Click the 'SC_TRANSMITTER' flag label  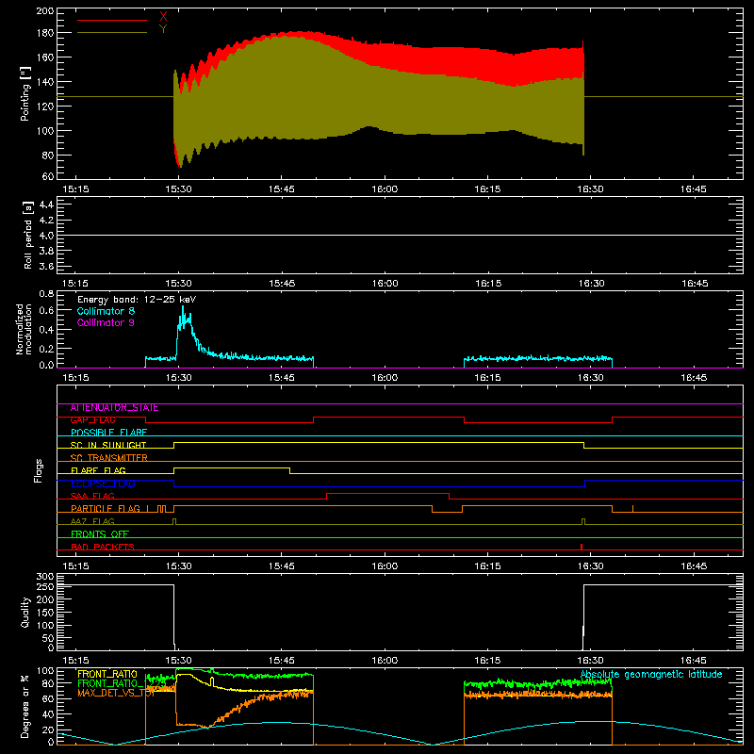[109, 458]
